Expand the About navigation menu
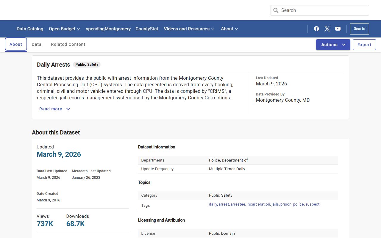Image resolution: width=381 pixels, height=238 pixels. tap(229, 29)
